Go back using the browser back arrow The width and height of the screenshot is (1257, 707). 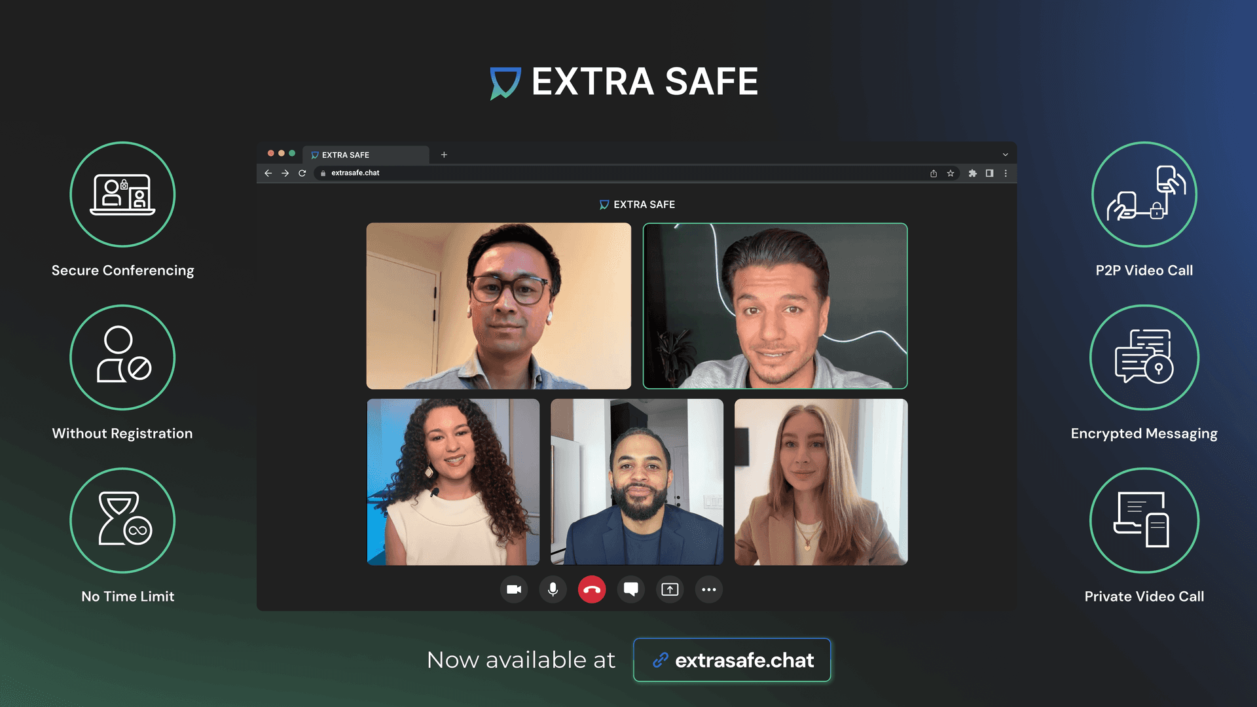(x=268, y=173)
